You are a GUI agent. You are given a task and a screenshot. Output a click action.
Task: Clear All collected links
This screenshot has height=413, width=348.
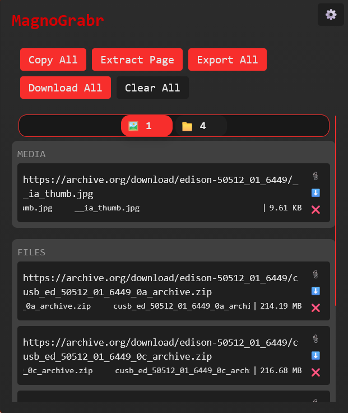pos(152,88)
